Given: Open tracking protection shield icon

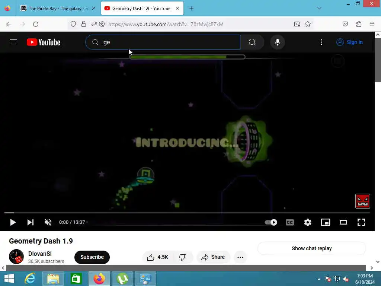Looking at the screenshot, I should coord(73,24).
